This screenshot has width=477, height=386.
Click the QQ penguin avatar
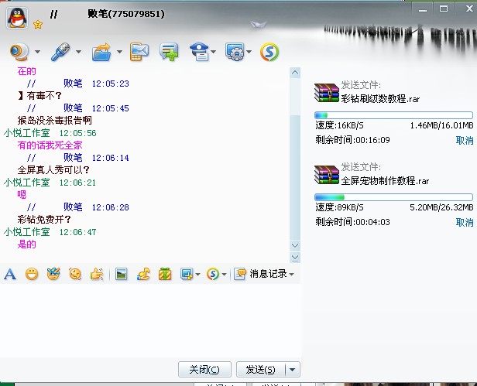click(17, 18)
